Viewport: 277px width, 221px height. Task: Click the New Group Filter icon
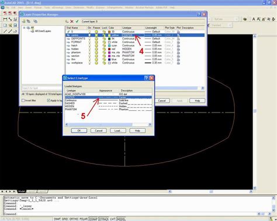(x=29, y=21)
